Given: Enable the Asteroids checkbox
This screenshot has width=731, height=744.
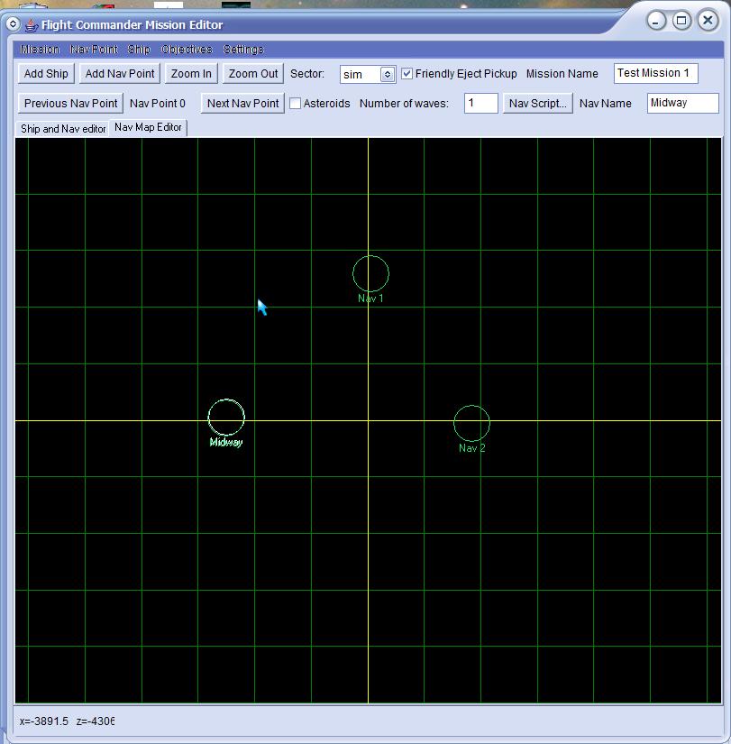Looking at the screenshot, I should [x=295, y=104].
